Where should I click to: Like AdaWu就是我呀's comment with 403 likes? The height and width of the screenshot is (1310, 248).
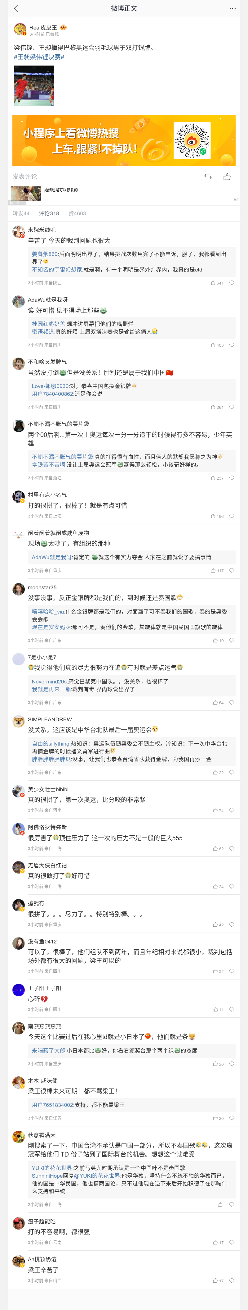coord(217,345)
